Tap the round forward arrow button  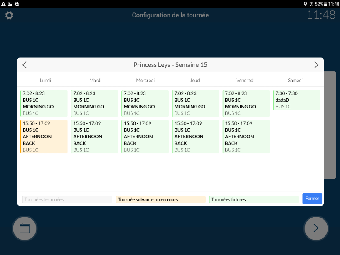click(x=316, y=228)
